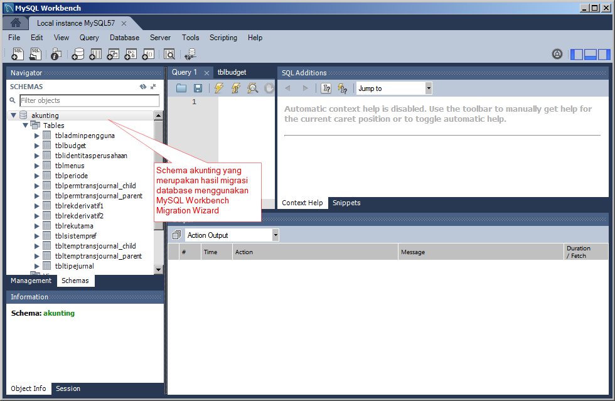615x401 pixels.
Task: Open the Scripting menu
Action: [223, 38]
